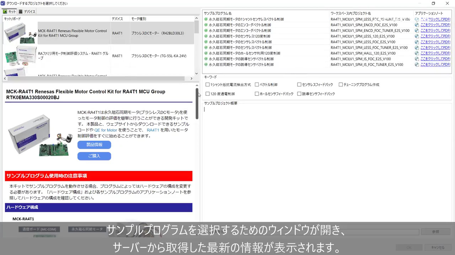This screenshot has width=455, height=255.
Task: Click kit list scrollbar up arrow
Action: (197, 18)
